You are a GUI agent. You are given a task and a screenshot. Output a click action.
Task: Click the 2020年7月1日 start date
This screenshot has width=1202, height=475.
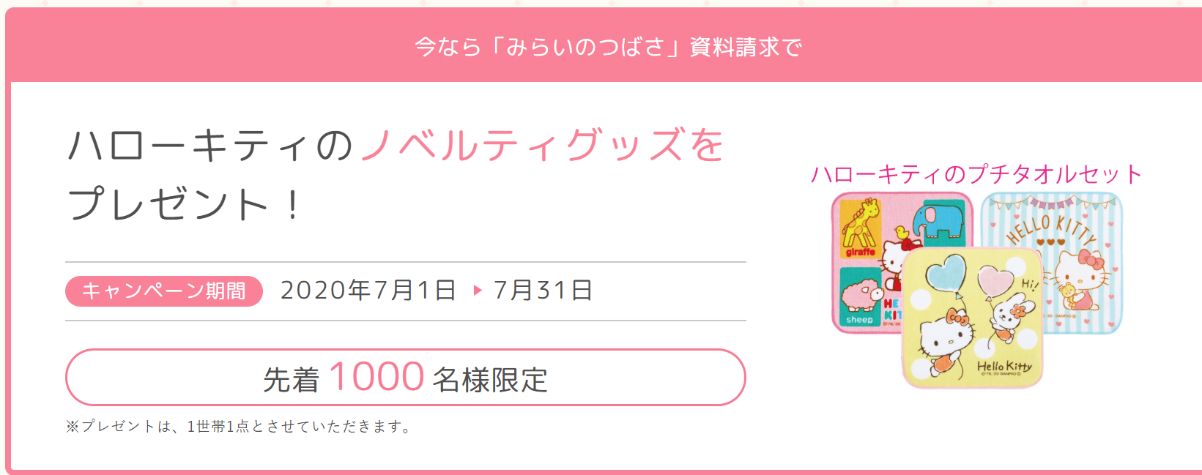coord(368,291)
